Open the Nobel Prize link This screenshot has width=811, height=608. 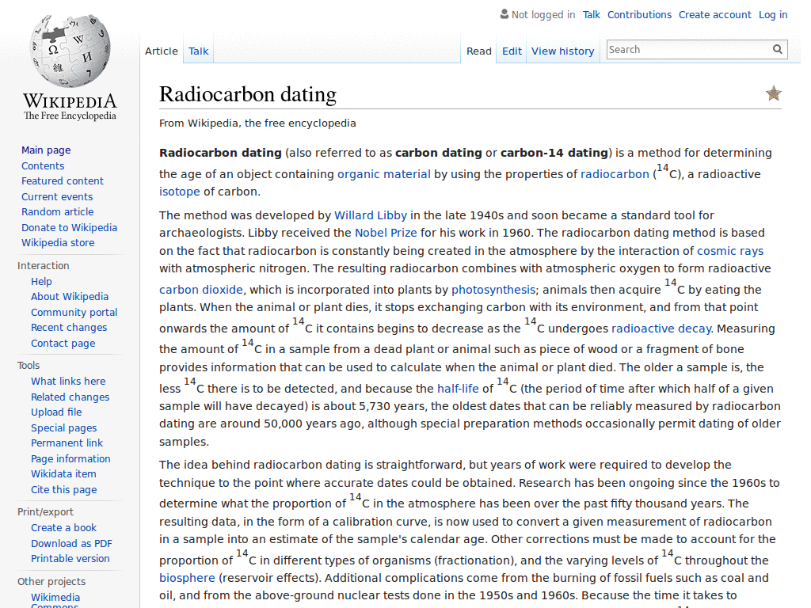[x=386, y=233]
